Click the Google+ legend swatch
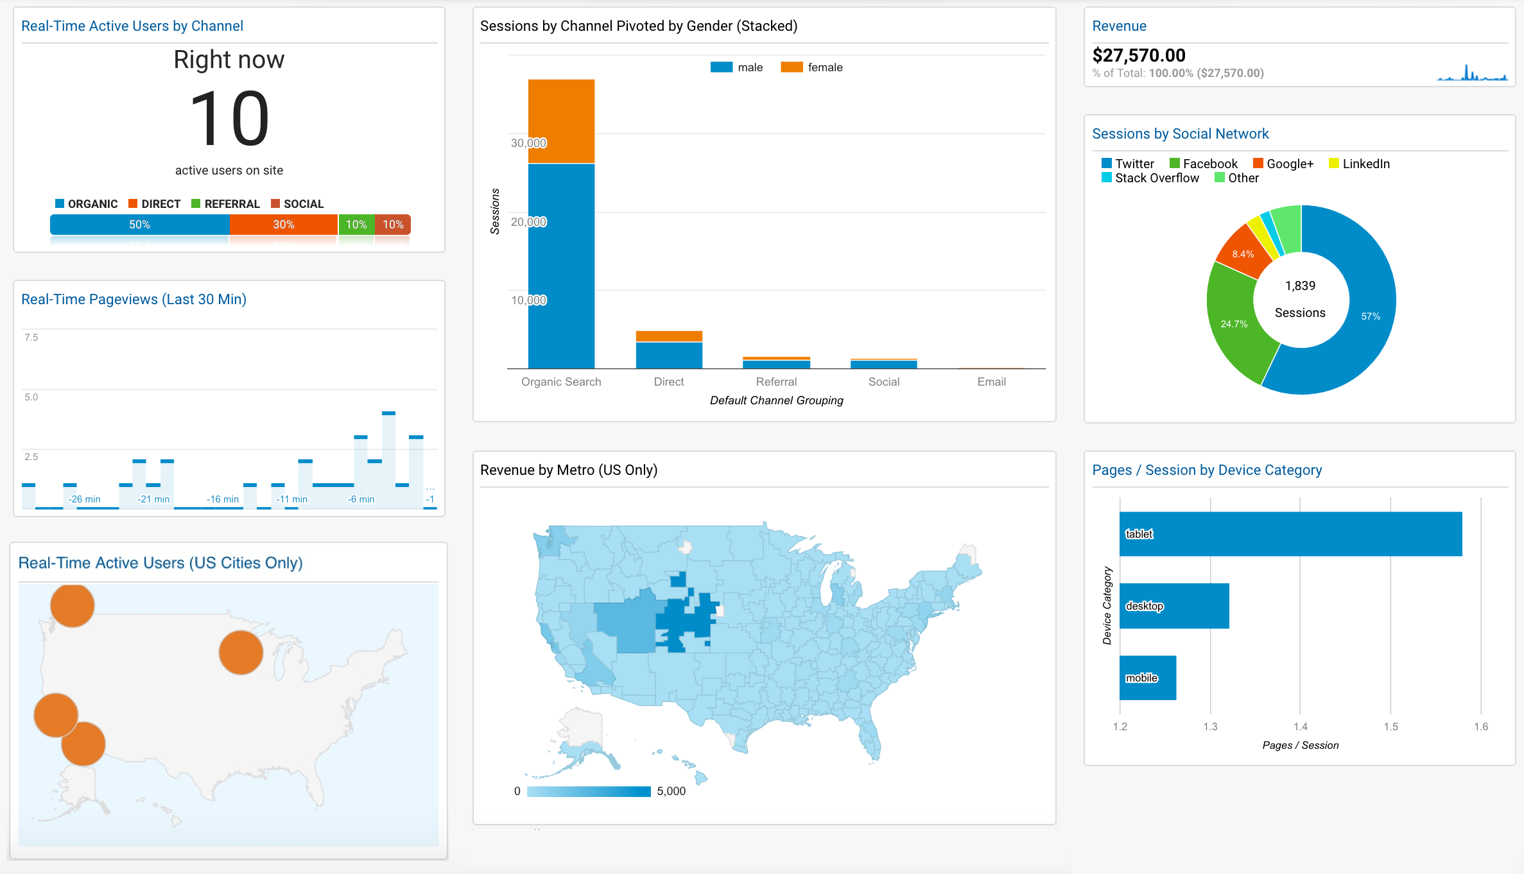 pyautogui.click(x=1258, y=163)
